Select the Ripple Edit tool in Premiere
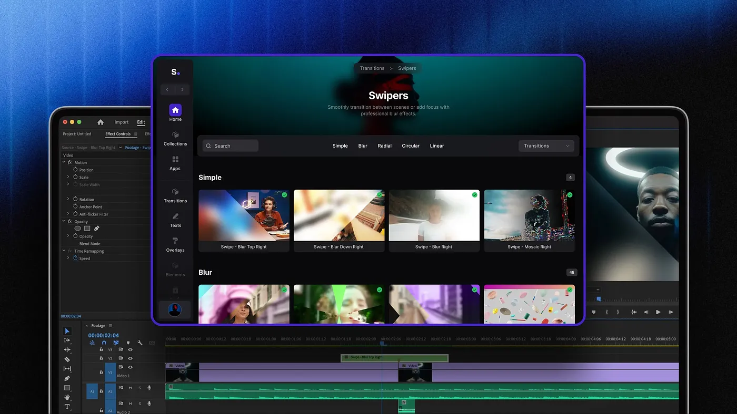737x414 pixels. click(67, 350)
